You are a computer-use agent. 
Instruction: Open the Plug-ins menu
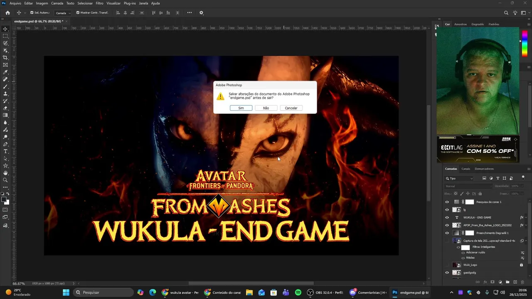pyautogui.click(x=130, y=3)
